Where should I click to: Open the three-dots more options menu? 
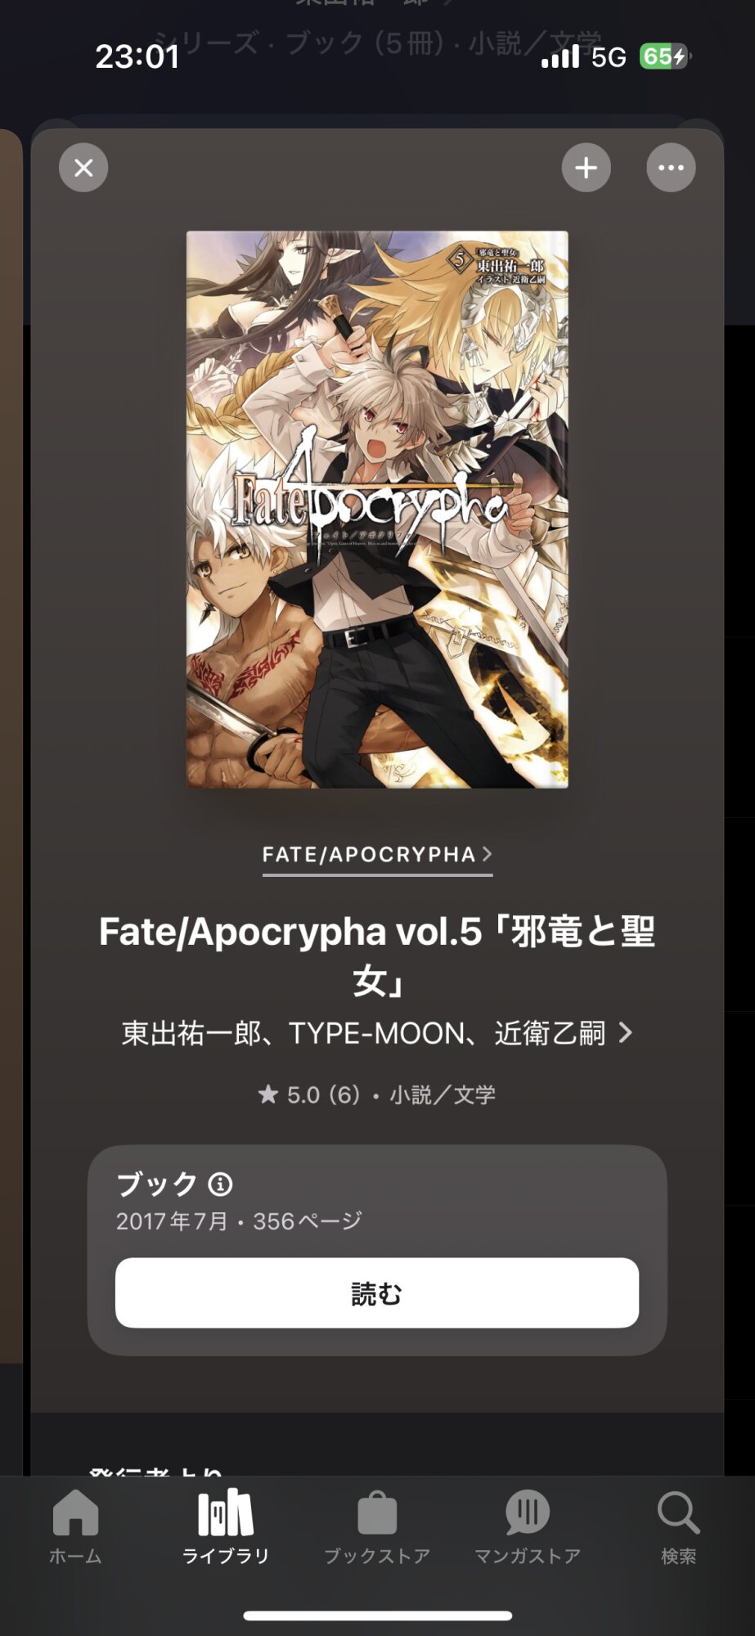pyautogui.click(x=671, y=168)
